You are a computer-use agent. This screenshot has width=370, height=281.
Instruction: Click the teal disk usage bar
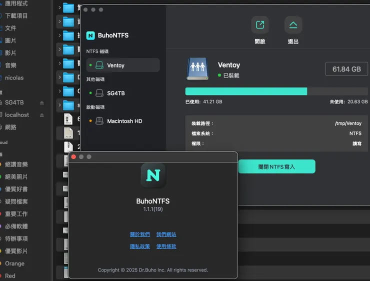246,91
